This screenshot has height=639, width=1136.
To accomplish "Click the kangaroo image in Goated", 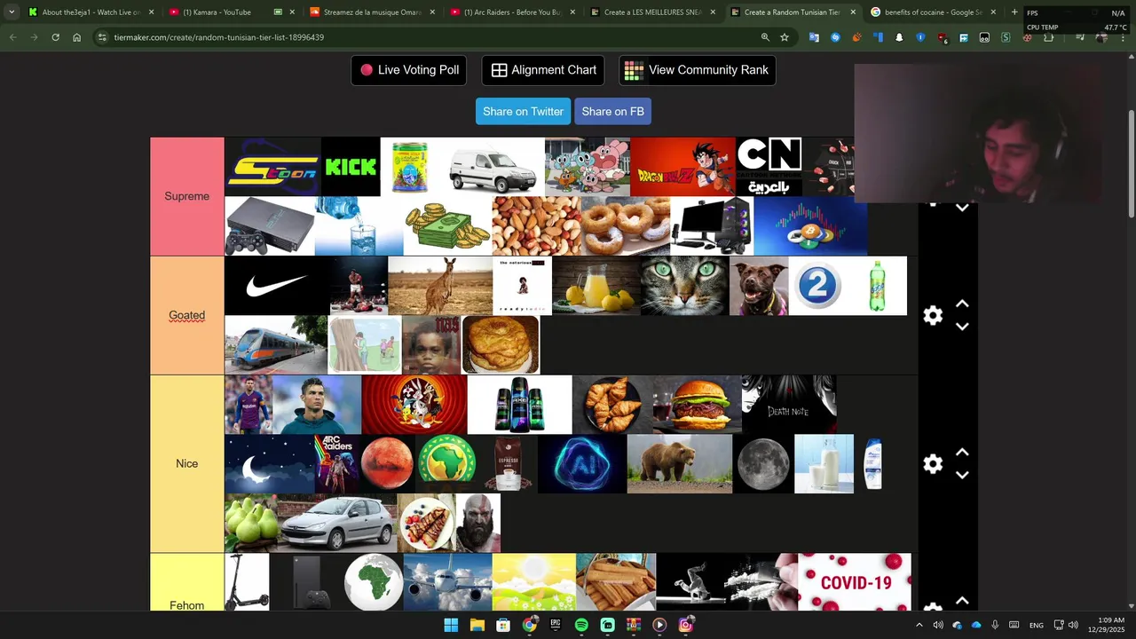I will pyautogui.click(x=440, y=286).
